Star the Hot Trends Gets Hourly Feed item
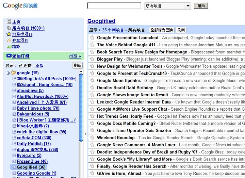 tap(92, 116)
